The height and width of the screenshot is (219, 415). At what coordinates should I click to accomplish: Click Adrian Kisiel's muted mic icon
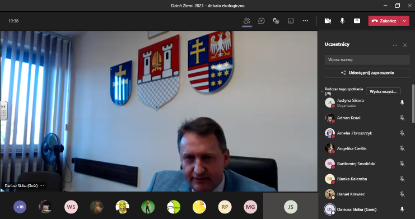[x=402, y=118]
